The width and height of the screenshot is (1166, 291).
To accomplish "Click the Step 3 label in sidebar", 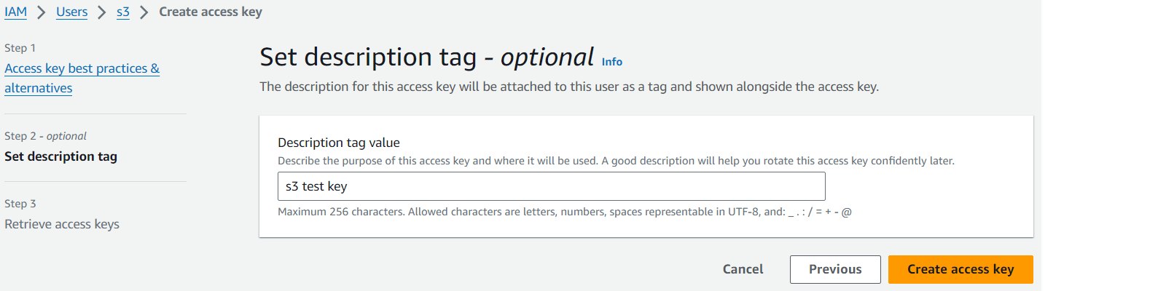I will pos(20,204).
